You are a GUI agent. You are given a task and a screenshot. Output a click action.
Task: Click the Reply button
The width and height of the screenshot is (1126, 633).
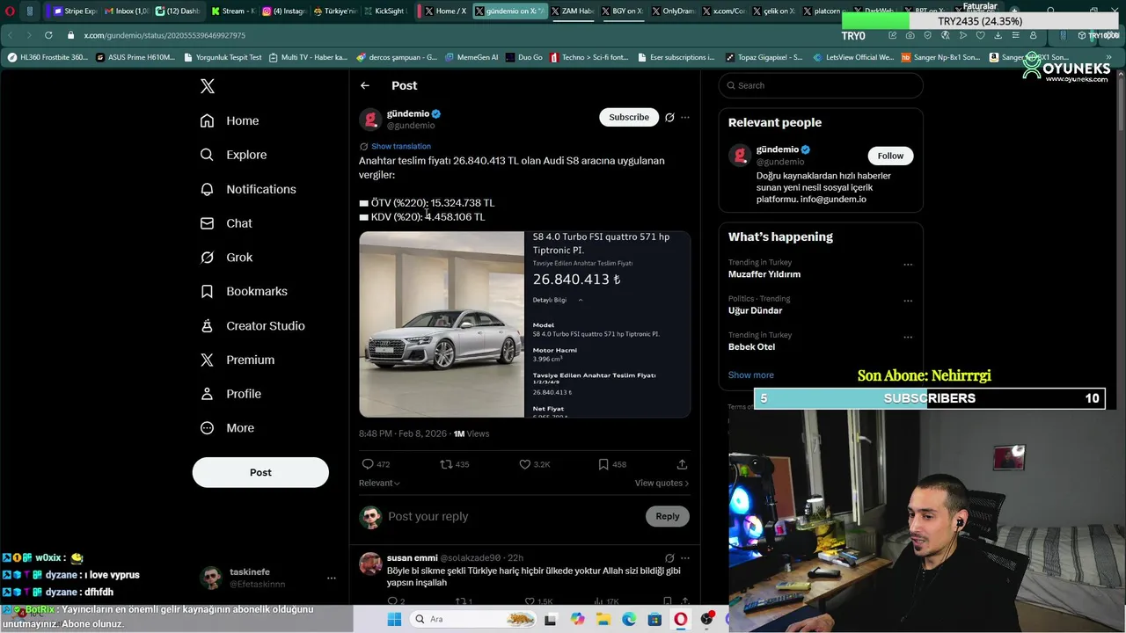(668, 516)
